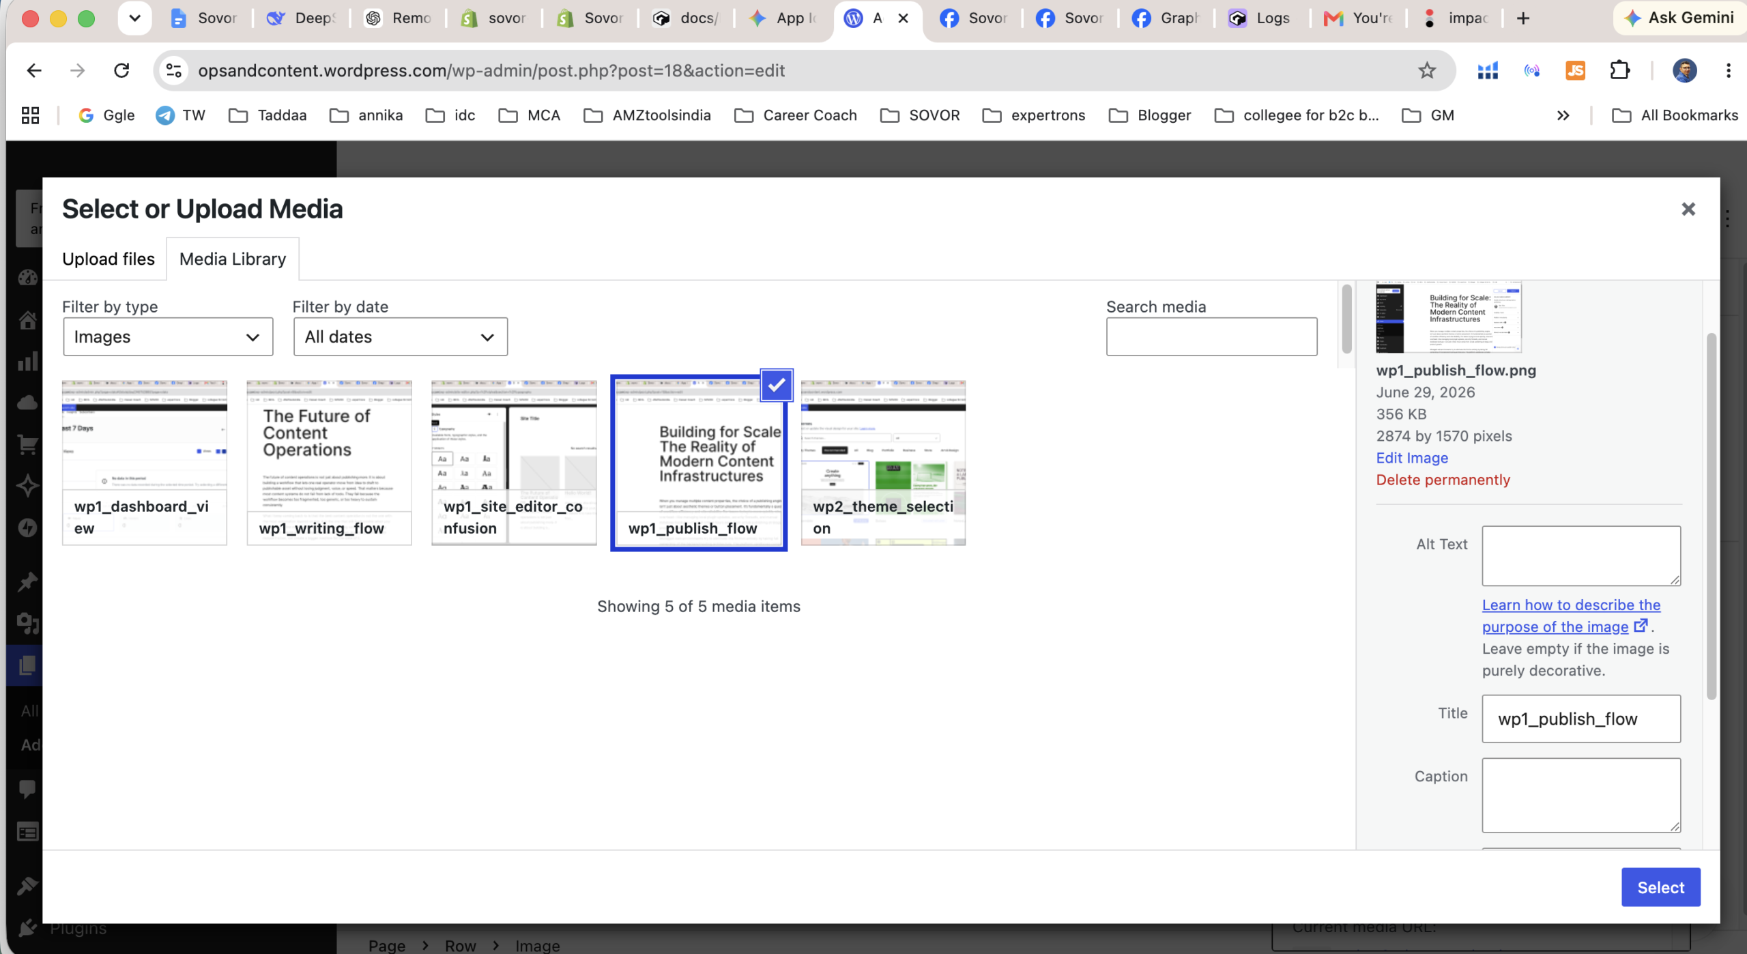Viewport: 1747px width, 954px height.
Task: Open the Blogger bookmarks folder
Action: click(1150, 115)
